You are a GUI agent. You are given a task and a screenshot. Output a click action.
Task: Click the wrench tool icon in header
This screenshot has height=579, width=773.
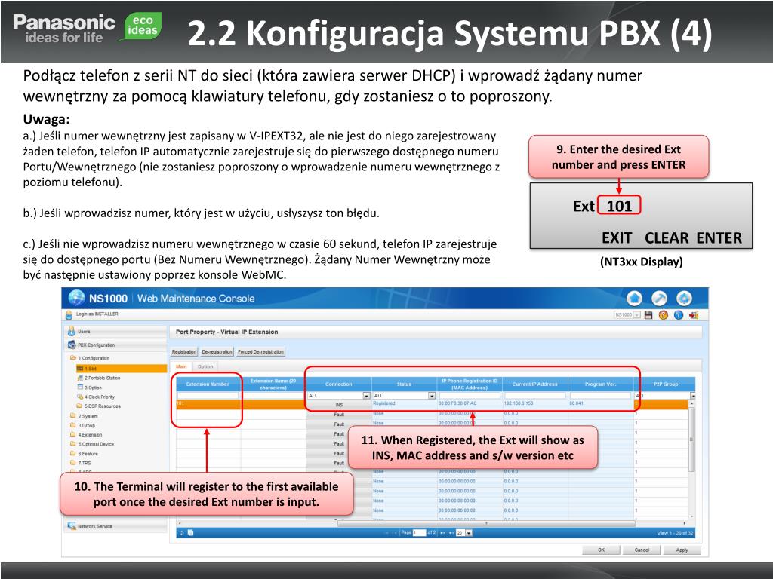pos(659,298)
